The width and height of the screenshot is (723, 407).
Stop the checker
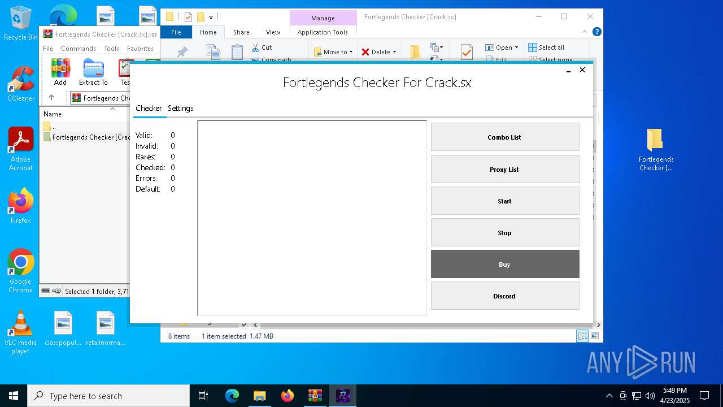tap(505, 232)
